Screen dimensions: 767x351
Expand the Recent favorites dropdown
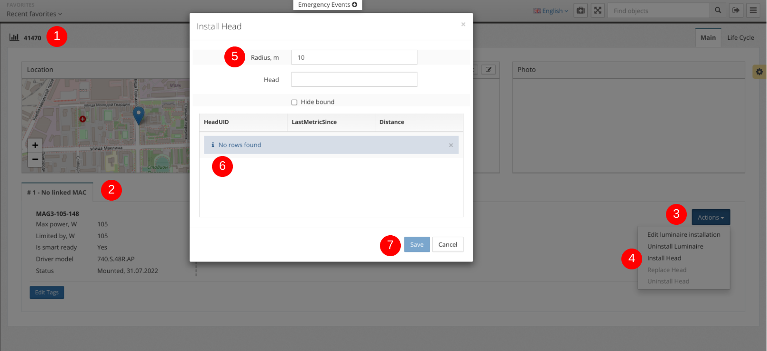(34, 14)
